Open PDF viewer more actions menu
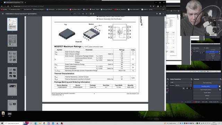The image size is (222, 125). [163, 14]
